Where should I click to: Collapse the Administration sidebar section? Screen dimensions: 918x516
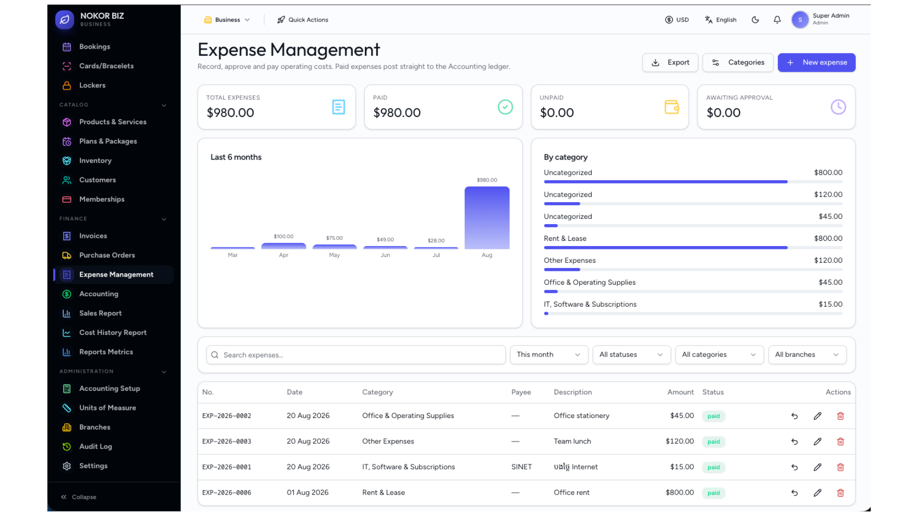pos(164,372)
